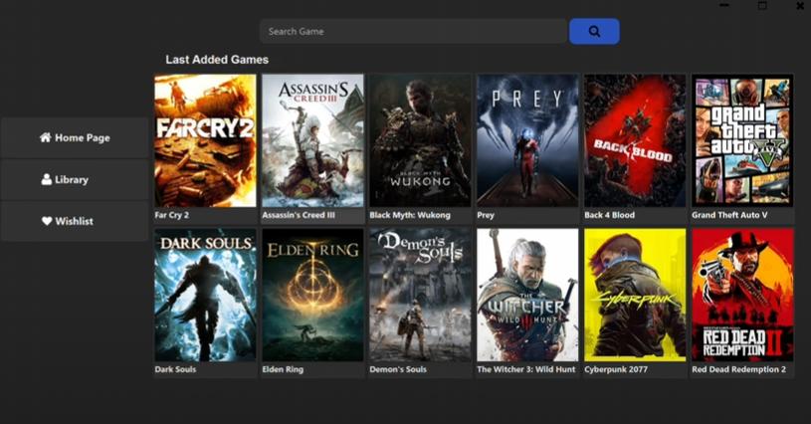Click the "Grand Theft Auto V" title text
This screenshot has height=424, width=811.
pyautogui.click(x=729, y=215)
